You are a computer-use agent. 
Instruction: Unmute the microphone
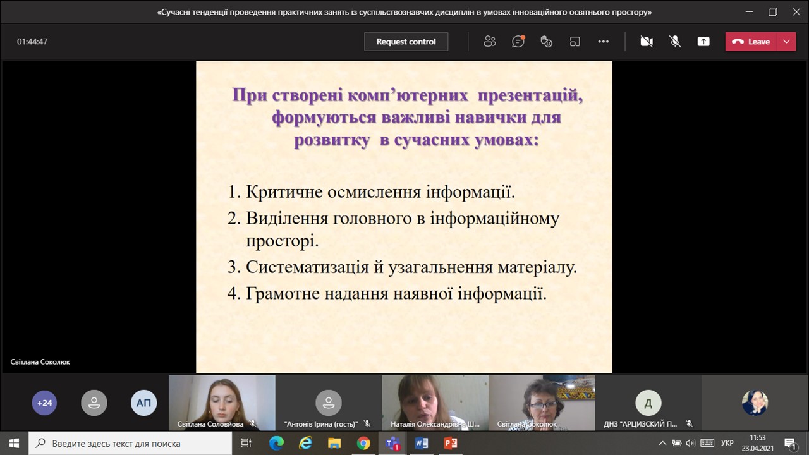tap(675, 42)
